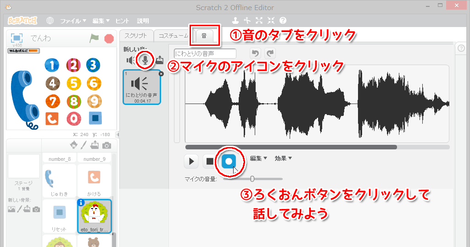Viewport: 470px width, 247px height.
Task: Click number 1 button on stage
Action: click(52, 65)
